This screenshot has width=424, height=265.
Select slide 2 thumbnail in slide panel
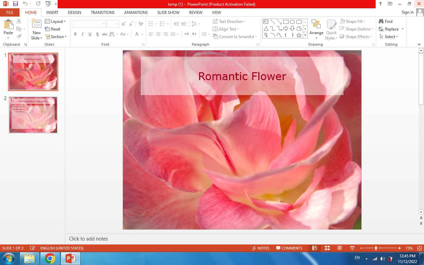point(33,115)
